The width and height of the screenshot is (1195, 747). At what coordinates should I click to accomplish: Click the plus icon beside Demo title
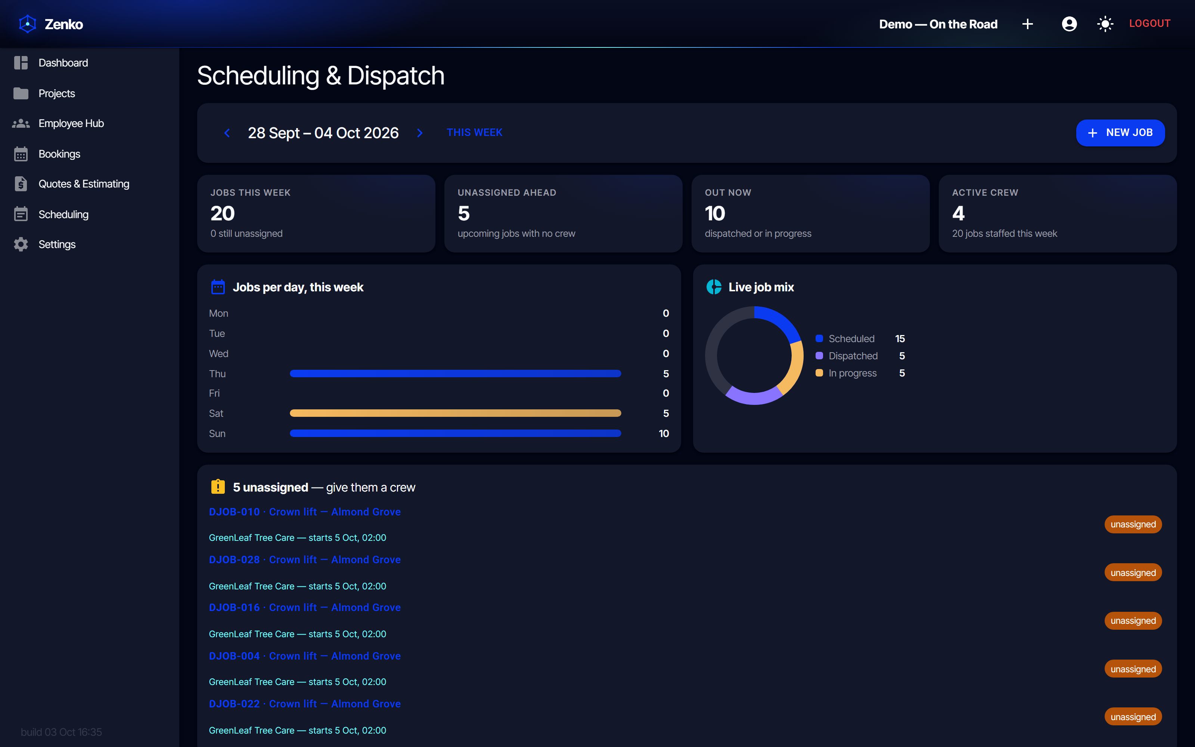click(x=1028, y=24)
